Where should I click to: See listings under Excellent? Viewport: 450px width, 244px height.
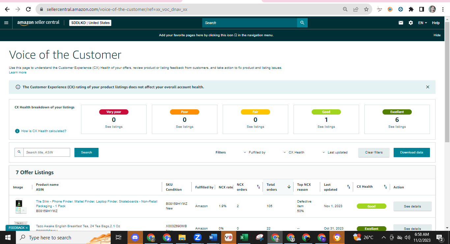tap(397, 127)
